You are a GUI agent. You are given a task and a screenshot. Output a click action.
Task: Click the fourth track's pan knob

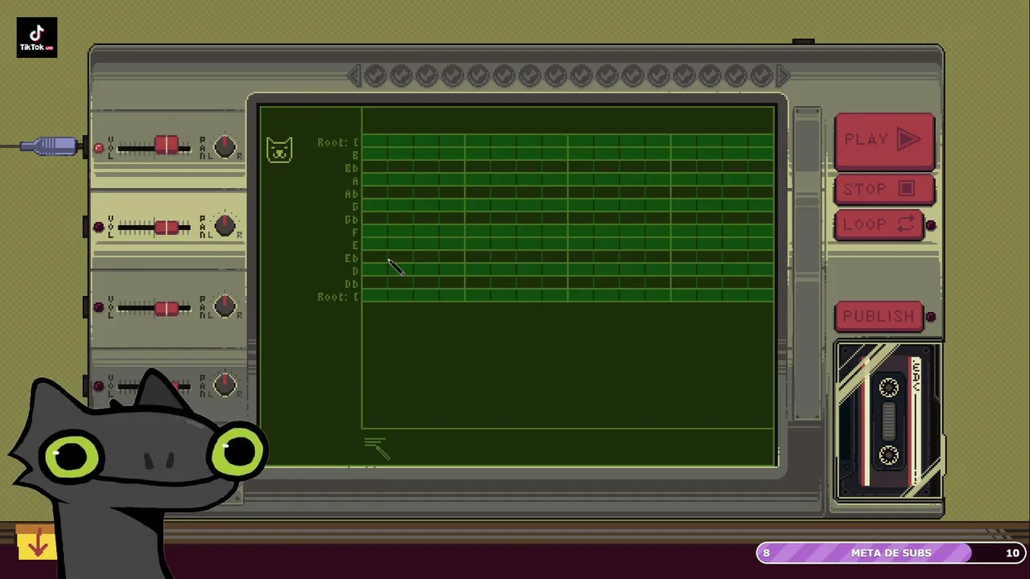225,384
